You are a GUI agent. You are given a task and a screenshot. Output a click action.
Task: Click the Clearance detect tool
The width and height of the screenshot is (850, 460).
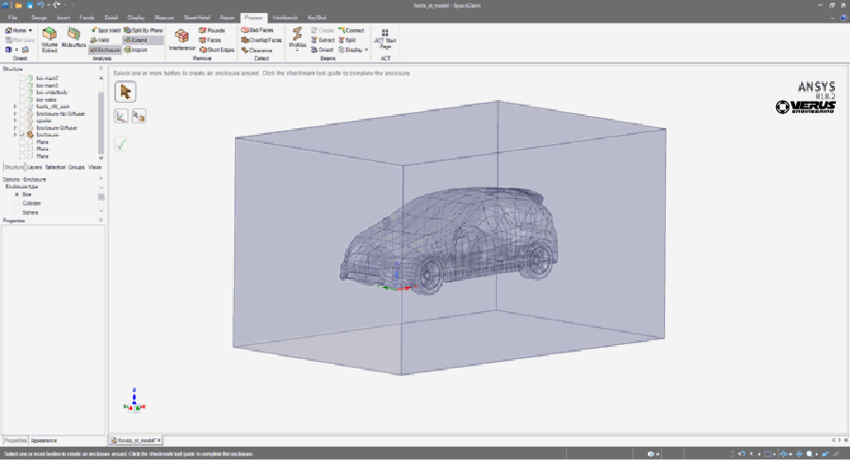click(x=257, y=50)
